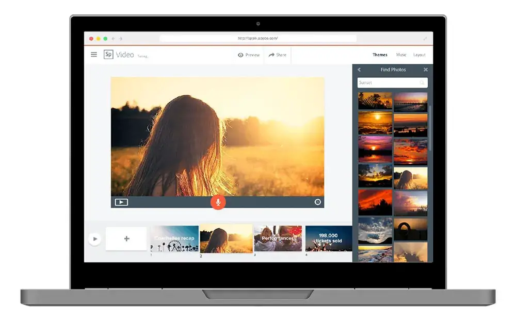This screenshot has height=324, width=516.
Task: Click the Share button
Action: pos(278,55)
